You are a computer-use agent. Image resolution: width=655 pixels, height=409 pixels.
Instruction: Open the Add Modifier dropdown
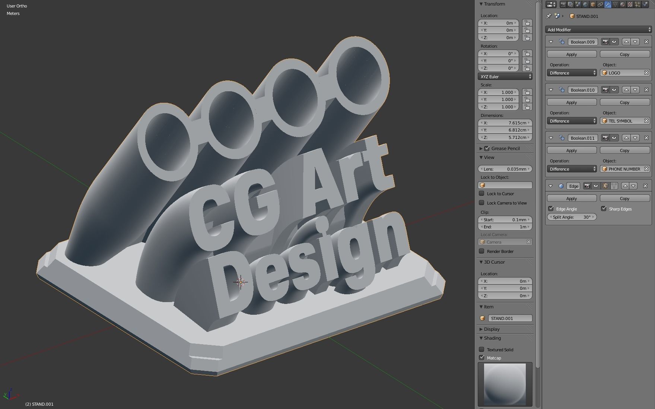597,29
